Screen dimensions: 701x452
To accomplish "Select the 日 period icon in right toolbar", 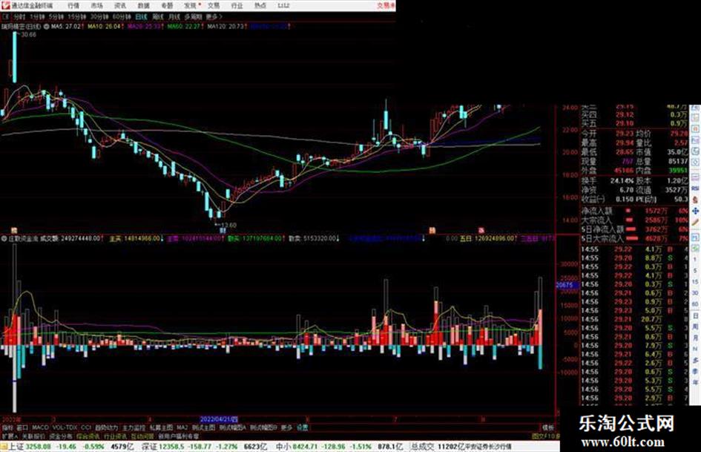I will coord(695,316).
